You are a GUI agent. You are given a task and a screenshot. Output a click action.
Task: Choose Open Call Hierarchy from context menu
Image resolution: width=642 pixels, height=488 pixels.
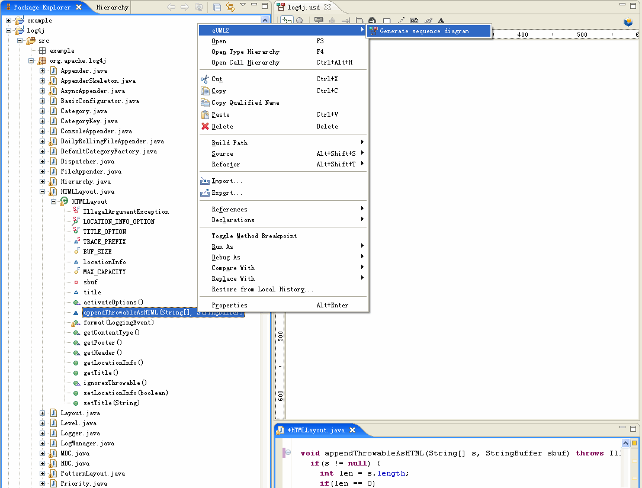pyautogui.click(x=245, y=62)
